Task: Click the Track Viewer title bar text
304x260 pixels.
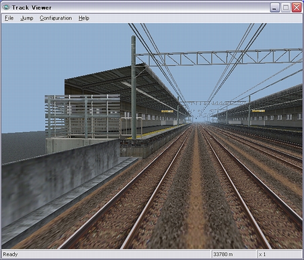Action: pos(32,7)
